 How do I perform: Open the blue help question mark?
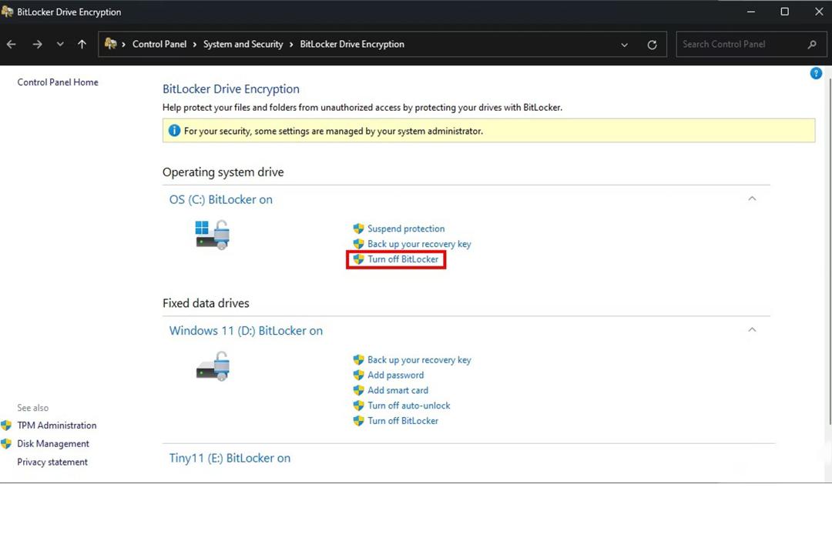(816, 73)
